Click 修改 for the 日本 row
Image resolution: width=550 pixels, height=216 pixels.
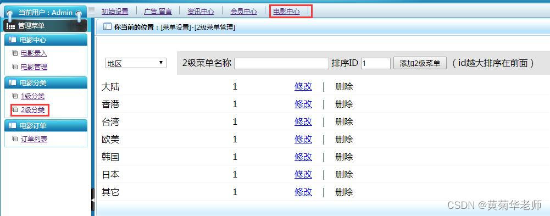[303, 174]
